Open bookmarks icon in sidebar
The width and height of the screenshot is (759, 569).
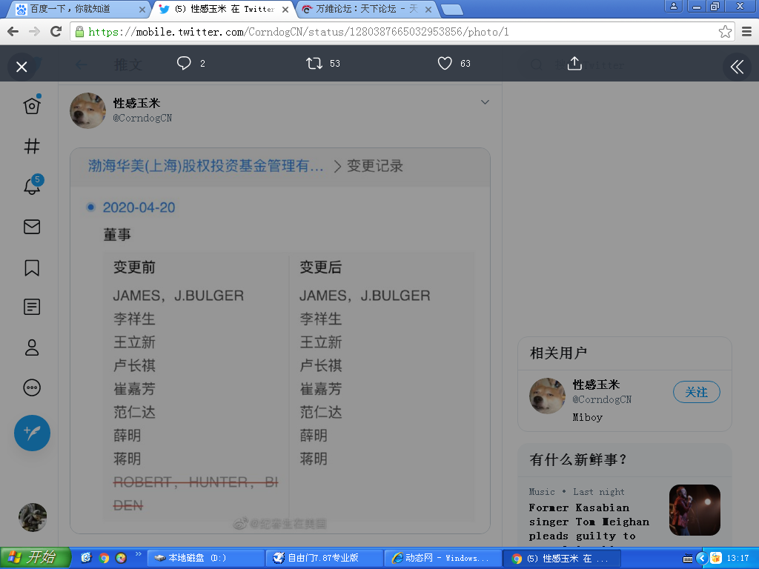click(x=32, y=267)
